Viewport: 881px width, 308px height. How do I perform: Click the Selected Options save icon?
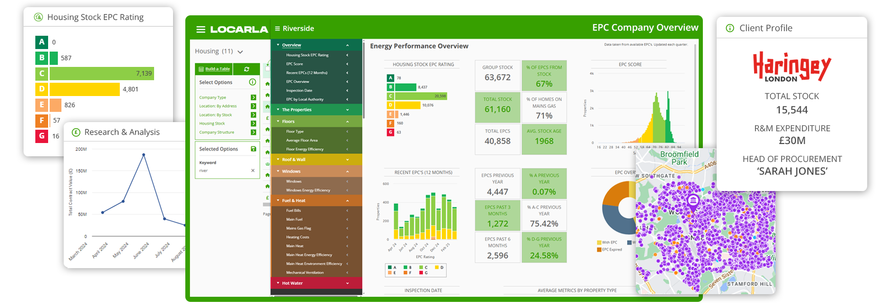[253, 149]
